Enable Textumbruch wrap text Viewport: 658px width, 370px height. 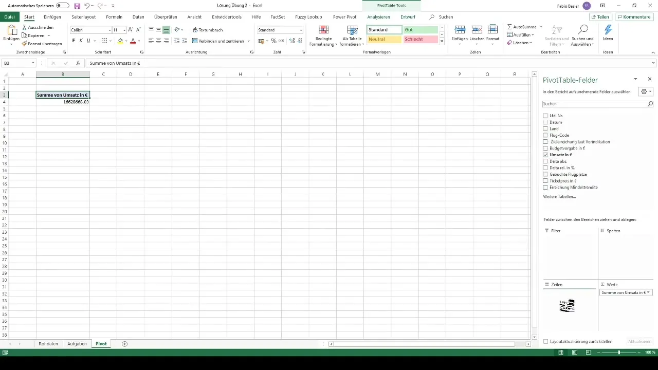click(x=207, y=30)
